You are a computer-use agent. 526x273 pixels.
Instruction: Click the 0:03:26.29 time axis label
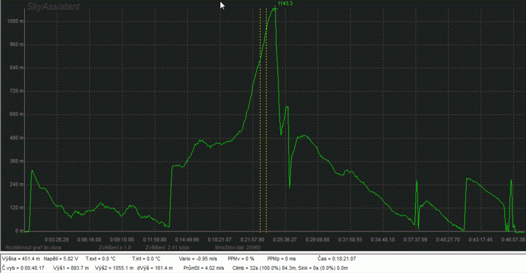pos(57,240)
